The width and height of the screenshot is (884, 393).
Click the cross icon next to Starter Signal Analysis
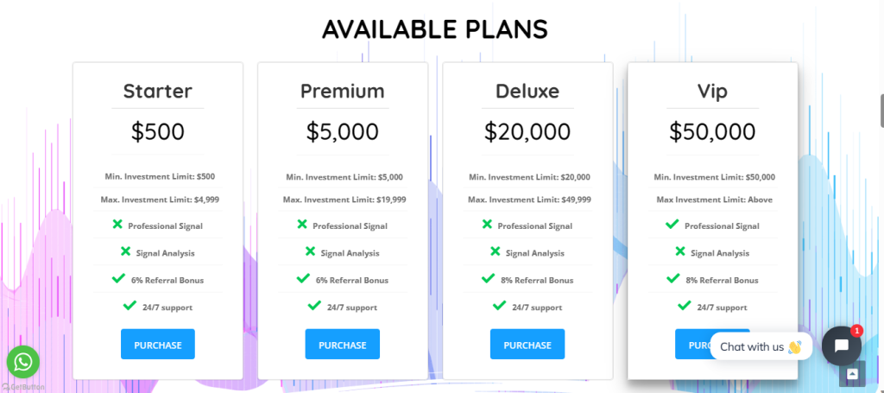[125, 251]
